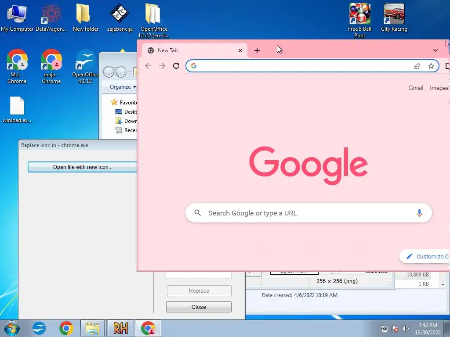Select Downloads in Explorer favorites
Viewport: 450px width, 337px height.
[126, 121]
